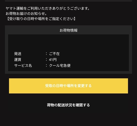Select the クール宅急便 service value

pyautogui.click(x=60, y=66)
